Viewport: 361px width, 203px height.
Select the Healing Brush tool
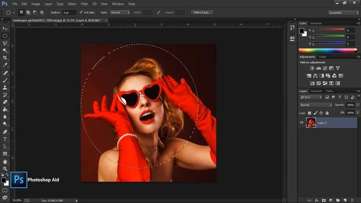(5, 73)
